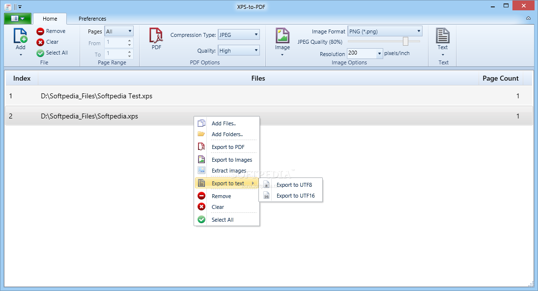Click the UTF8 file icon in submenu
538x291 pixels.
[266, 185]
